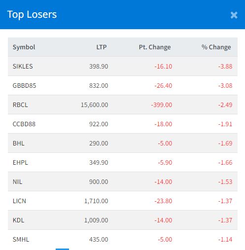The height and width of the screenshot is (250, 245).
Task: Close the Top Losers panel
Action: [x=234, y=15]
